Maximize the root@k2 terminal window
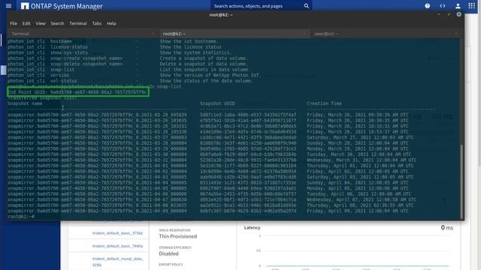Image resolution: width=481 pixels, height=270 pixels. click(449, 15)
